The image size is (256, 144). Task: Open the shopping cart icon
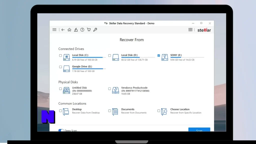coord(89,29)
